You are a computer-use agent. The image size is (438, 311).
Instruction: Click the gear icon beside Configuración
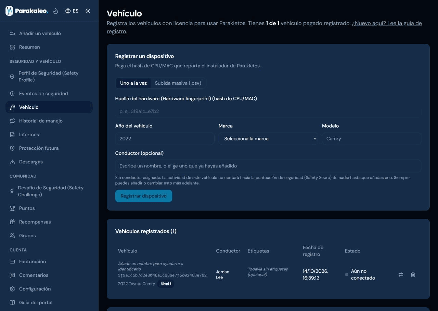coord(12,289)
